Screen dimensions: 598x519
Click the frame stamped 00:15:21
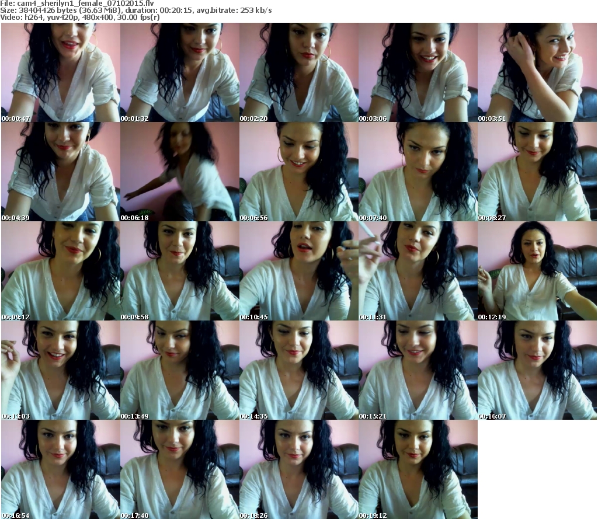click(x=418, y=370)
